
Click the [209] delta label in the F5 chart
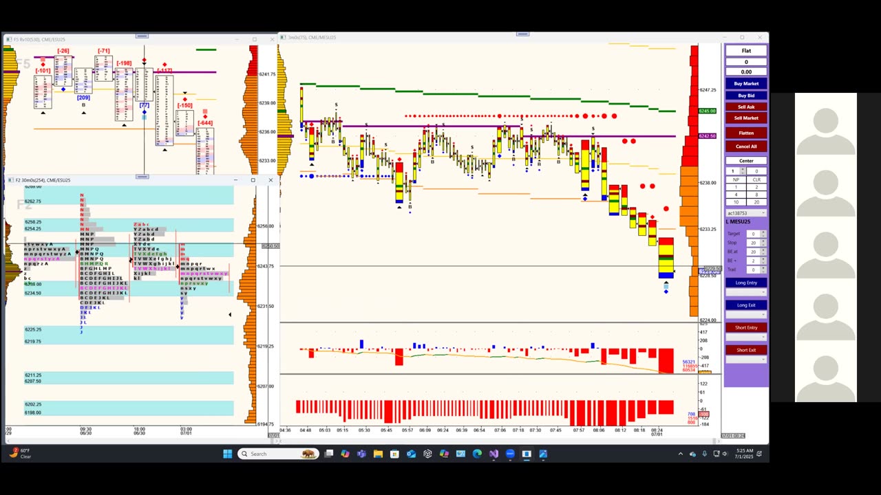point(83,98)
